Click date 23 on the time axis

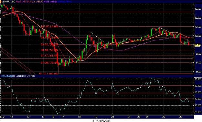coord(139,117)
